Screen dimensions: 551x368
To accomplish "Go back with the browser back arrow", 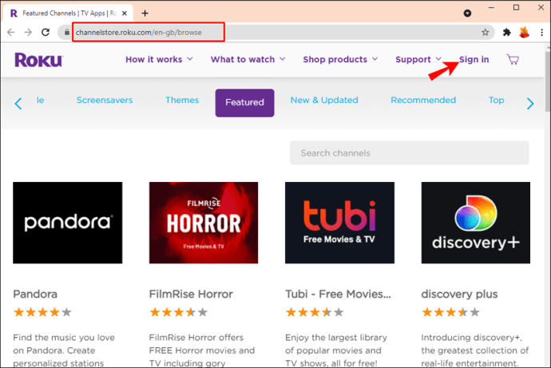I will coord(11,32).
